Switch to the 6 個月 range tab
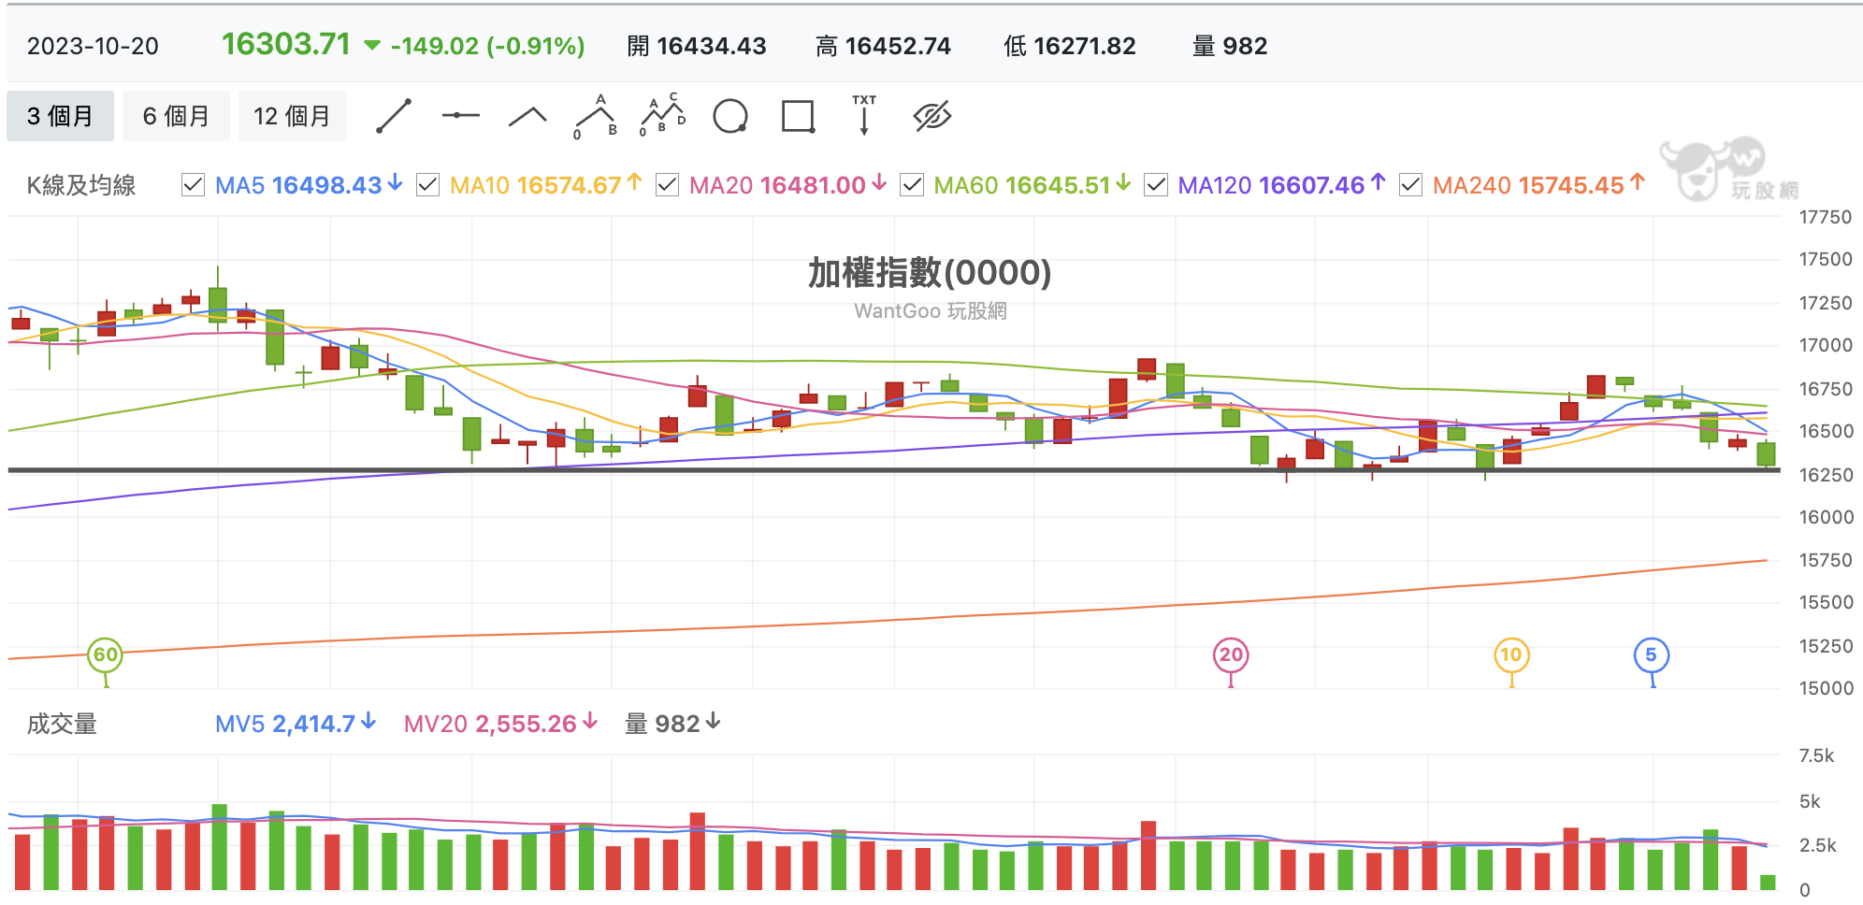The image size is (1863, 905). coord(176,116)
